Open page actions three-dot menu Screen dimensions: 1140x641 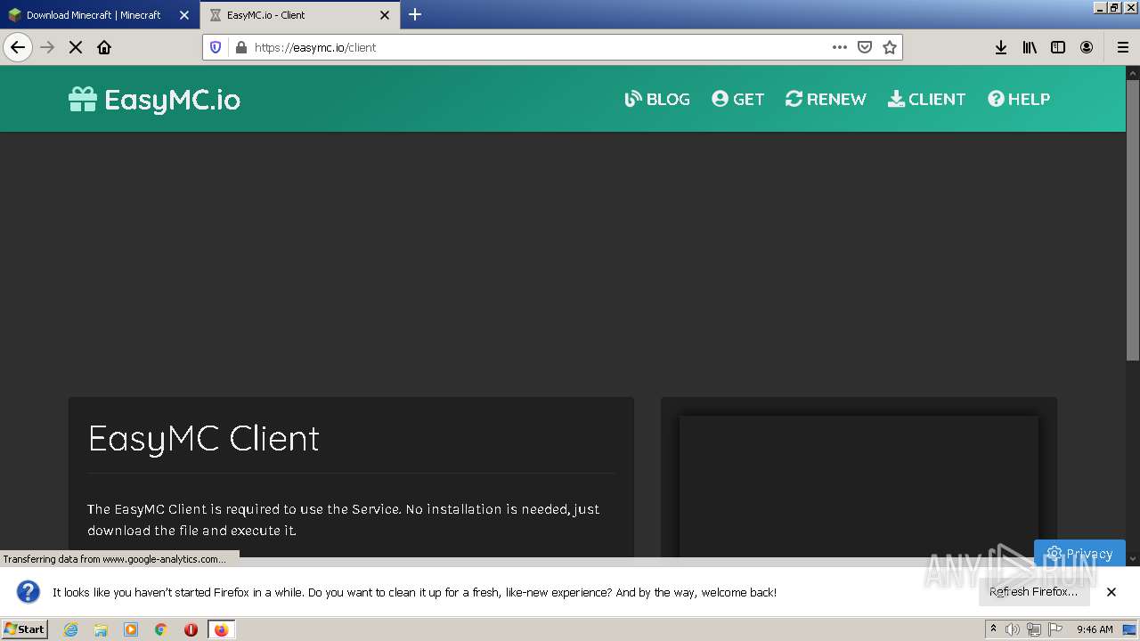tap(839, 47)
